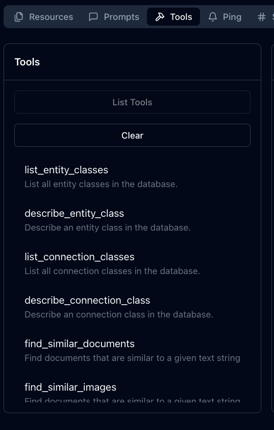Select the describe_entity_class tool
This screenshot has width=274, height=430.
pos(132,220)
